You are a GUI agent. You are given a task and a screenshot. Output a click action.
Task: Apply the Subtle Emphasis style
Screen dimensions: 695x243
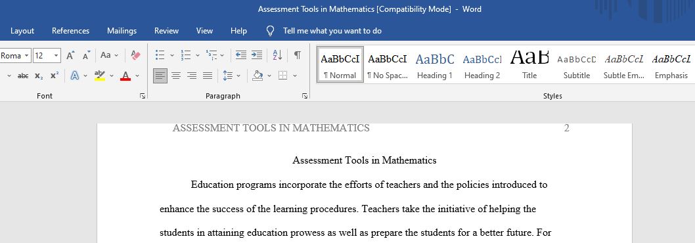tap(624, 64)
